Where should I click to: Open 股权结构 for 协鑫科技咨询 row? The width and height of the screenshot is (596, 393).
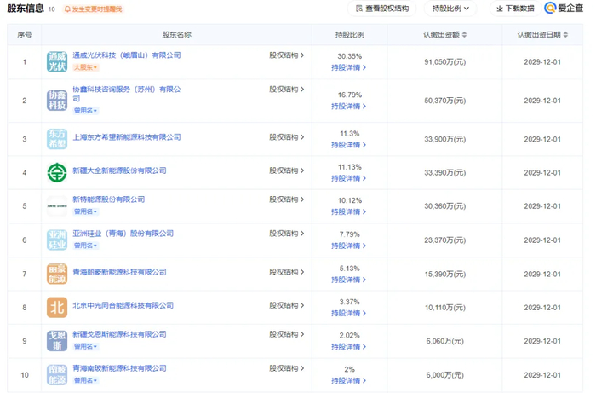(x=287, y=90)
